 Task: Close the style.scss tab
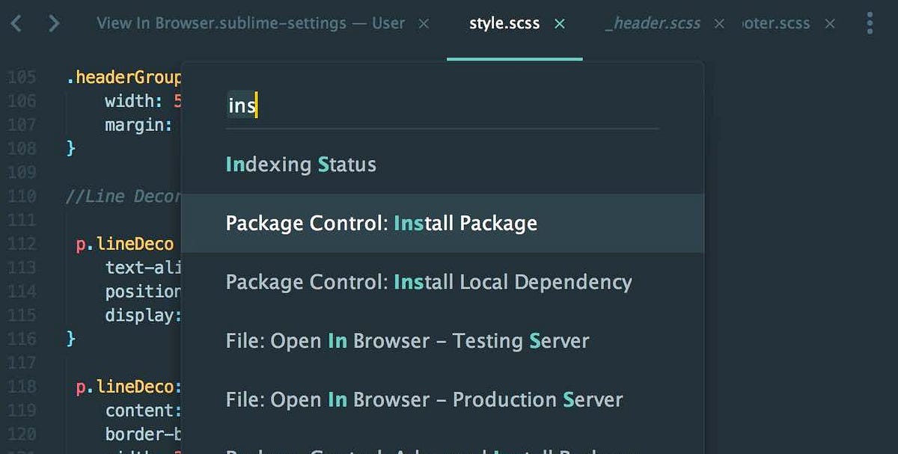560,23
